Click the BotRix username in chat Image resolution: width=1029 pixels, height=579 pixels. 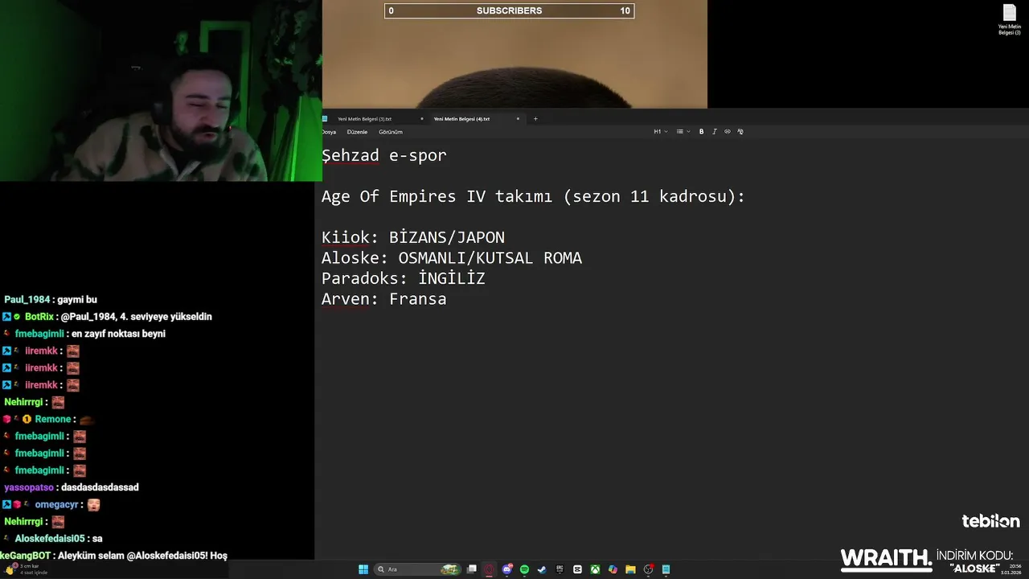[x=39, y=317]
